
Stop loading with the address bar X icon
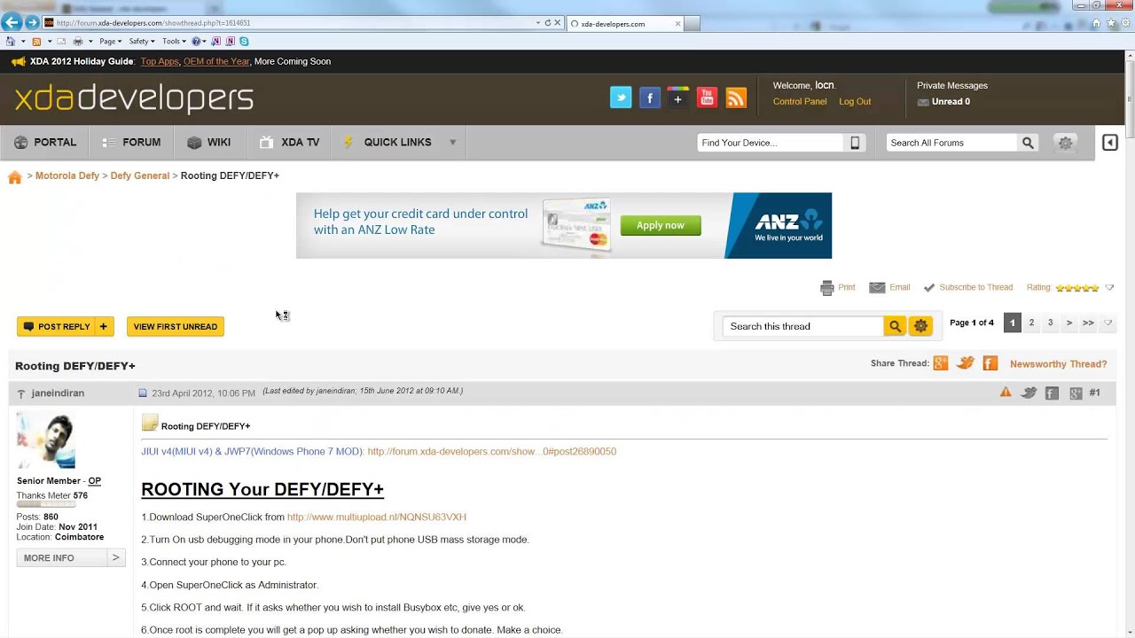(558, 23)
